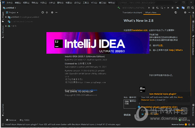This screenshot has width=195, height=128.
Task: Expand the external libraries node below Scratches
Action: (x=6, y=26)
